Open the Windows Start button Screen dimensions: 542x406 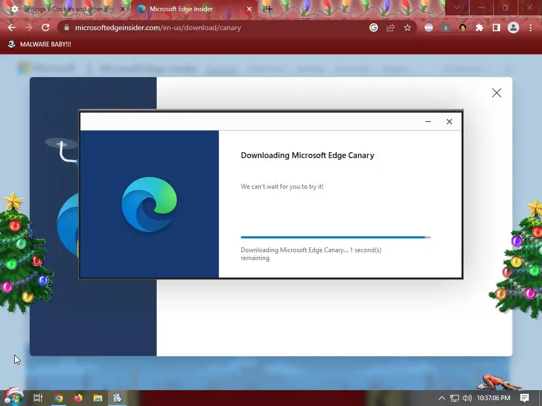(x=14, y=398)
